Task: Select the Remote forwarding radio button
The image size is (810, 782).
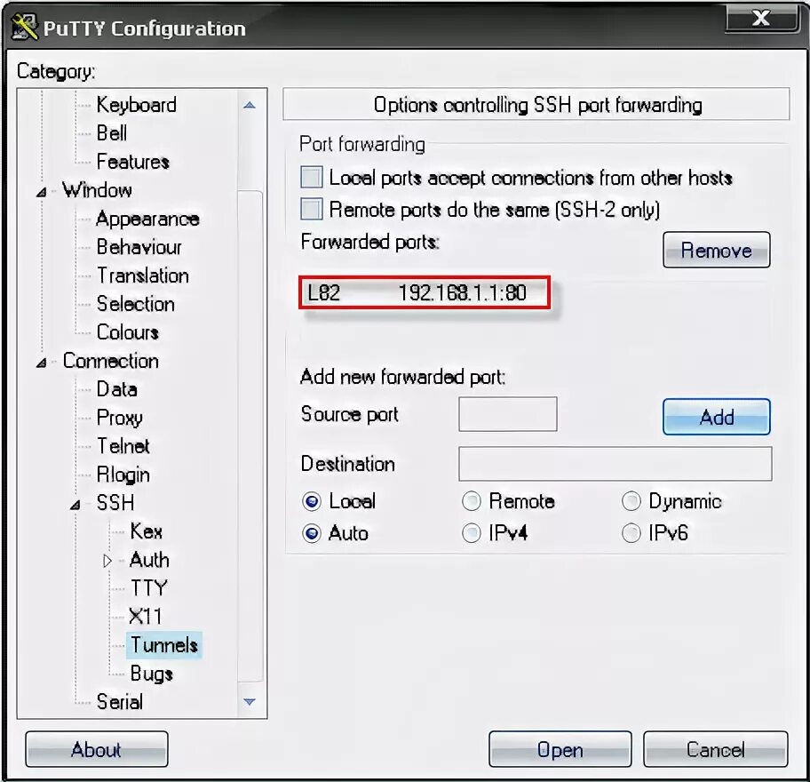Action: [471, 501]
